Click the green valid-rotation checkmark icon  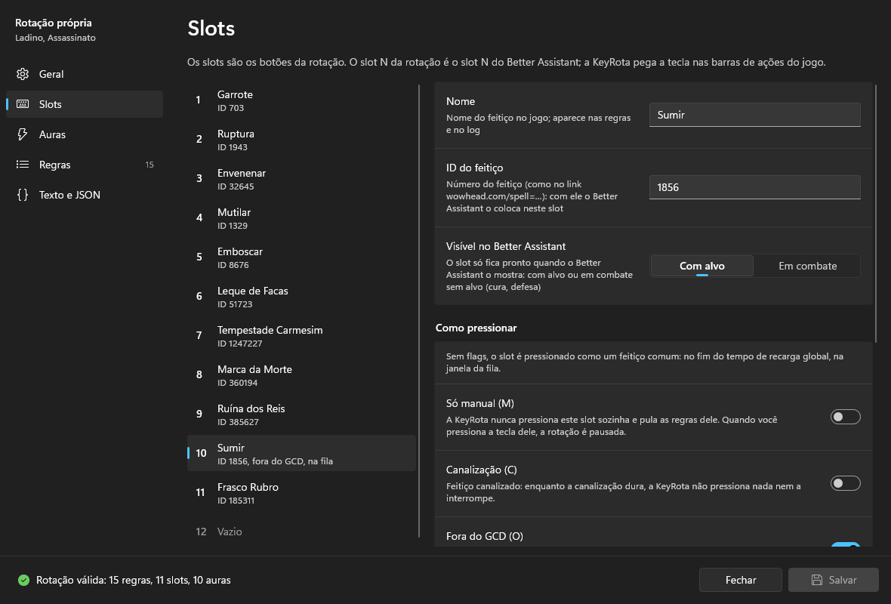coord(23,580)
